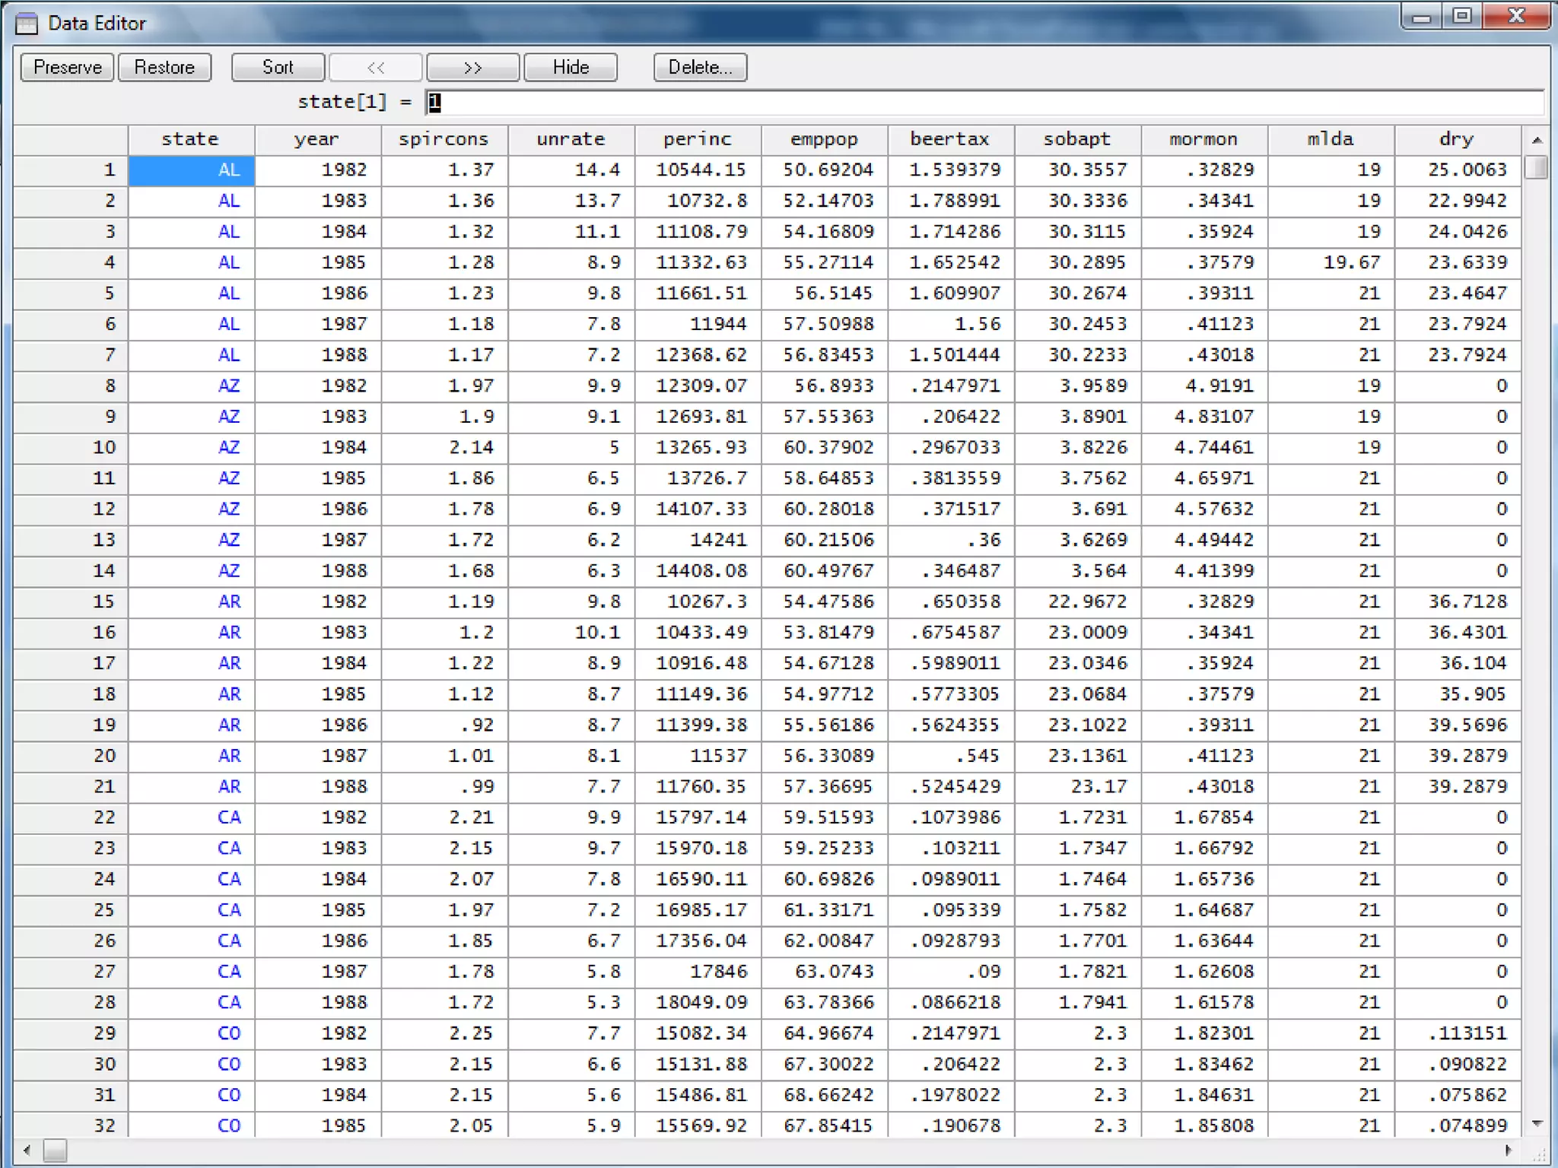Click the horizontal scrollbar left arrow

pos(27,1151)
